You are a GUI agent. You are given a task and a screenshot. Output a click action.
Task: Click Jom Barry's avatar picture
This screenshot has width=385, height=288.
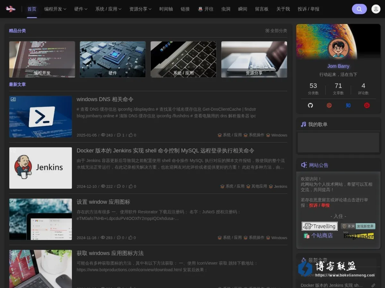(338, 49)
